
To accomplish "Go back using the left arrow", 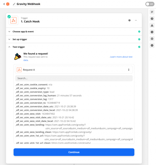I will [4, 4].
